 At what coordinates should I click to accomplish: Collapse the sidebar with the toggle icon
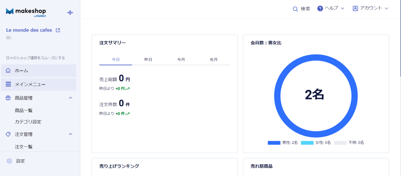coord(70,13)
